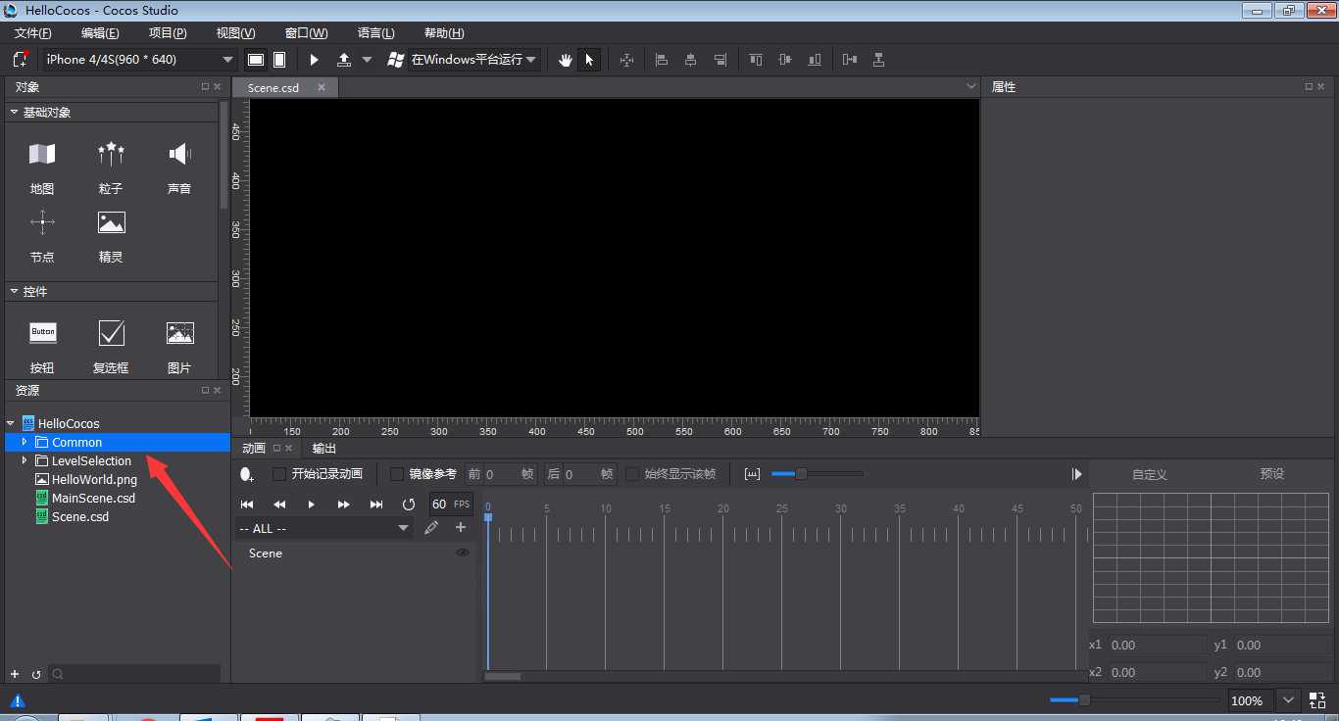Open the 帮助(H) menu
Image resolution: width=1339 pixels, height=721 pixels.
tap(444, 33)
